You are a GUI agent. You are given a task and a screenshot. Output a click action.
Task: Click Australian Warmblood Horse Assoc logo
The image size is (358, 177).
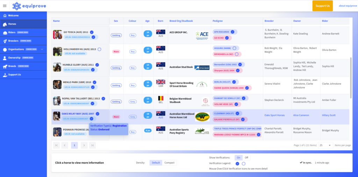[202, 117]
